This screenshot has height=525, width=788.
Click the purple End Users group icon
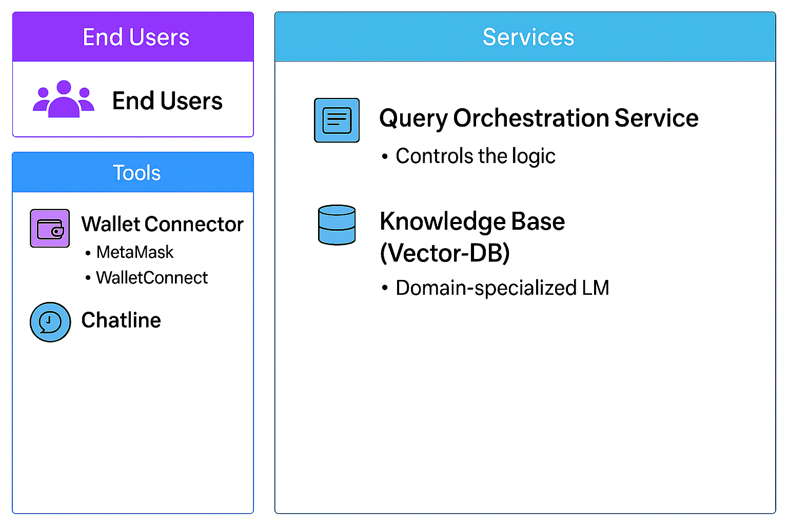click(64, 99)
